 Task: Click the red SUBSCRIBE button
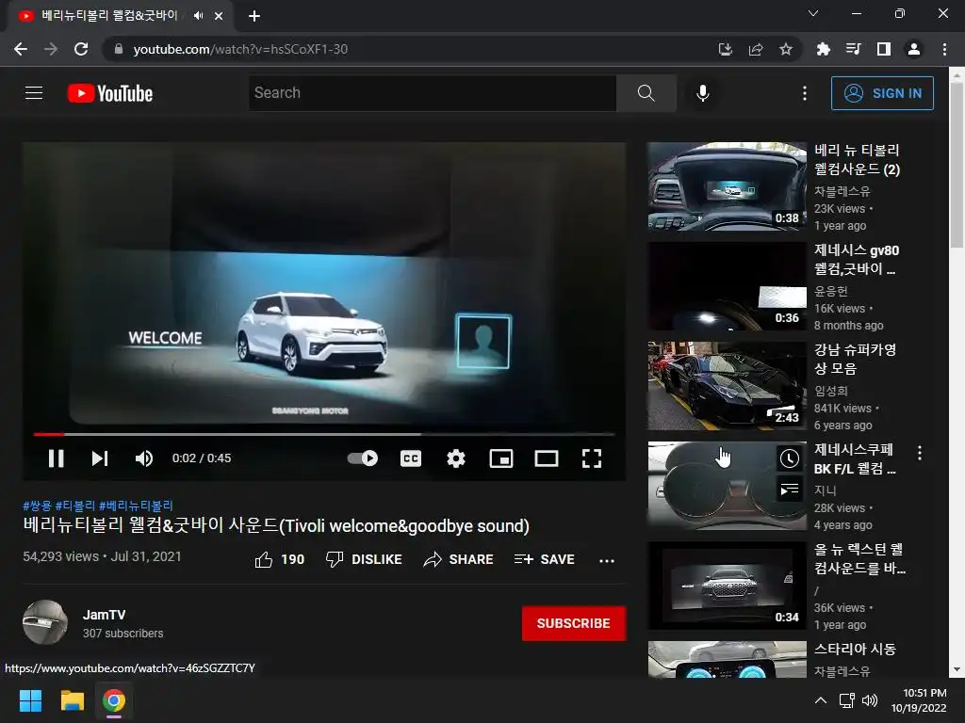(574, 623)
